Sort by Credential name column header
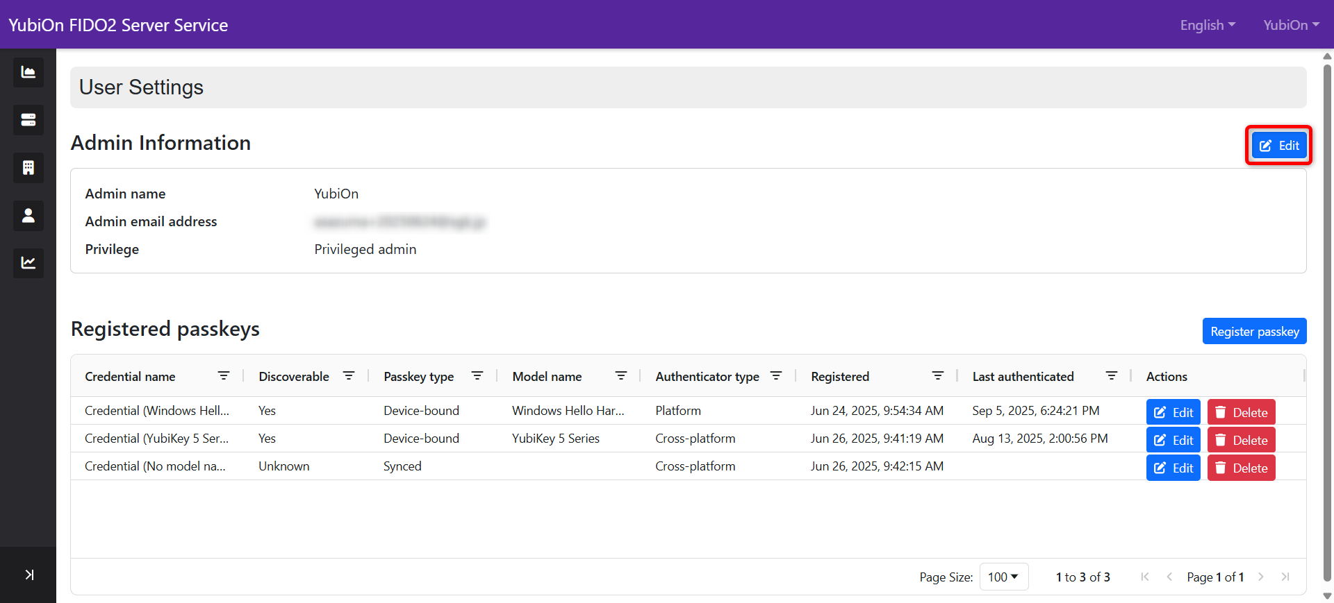Screen dimensions: 1334x603 130,376
